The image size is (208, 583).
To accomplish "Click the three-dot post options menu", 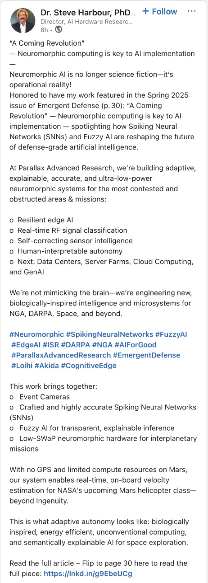I will tap(191, 11).
